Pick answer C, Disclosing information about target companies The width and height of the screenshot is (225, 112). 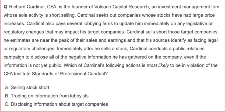[x=57, y=104]
